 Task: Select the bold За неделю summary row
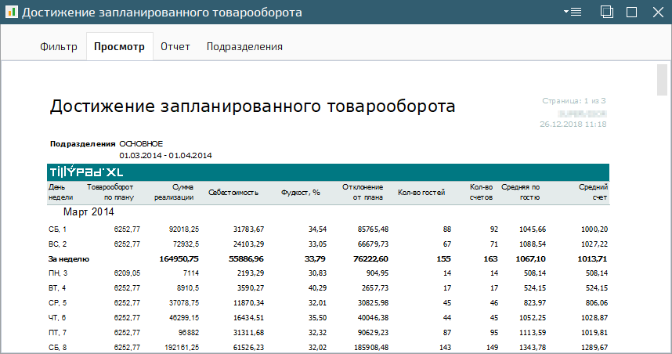(69, 258)
